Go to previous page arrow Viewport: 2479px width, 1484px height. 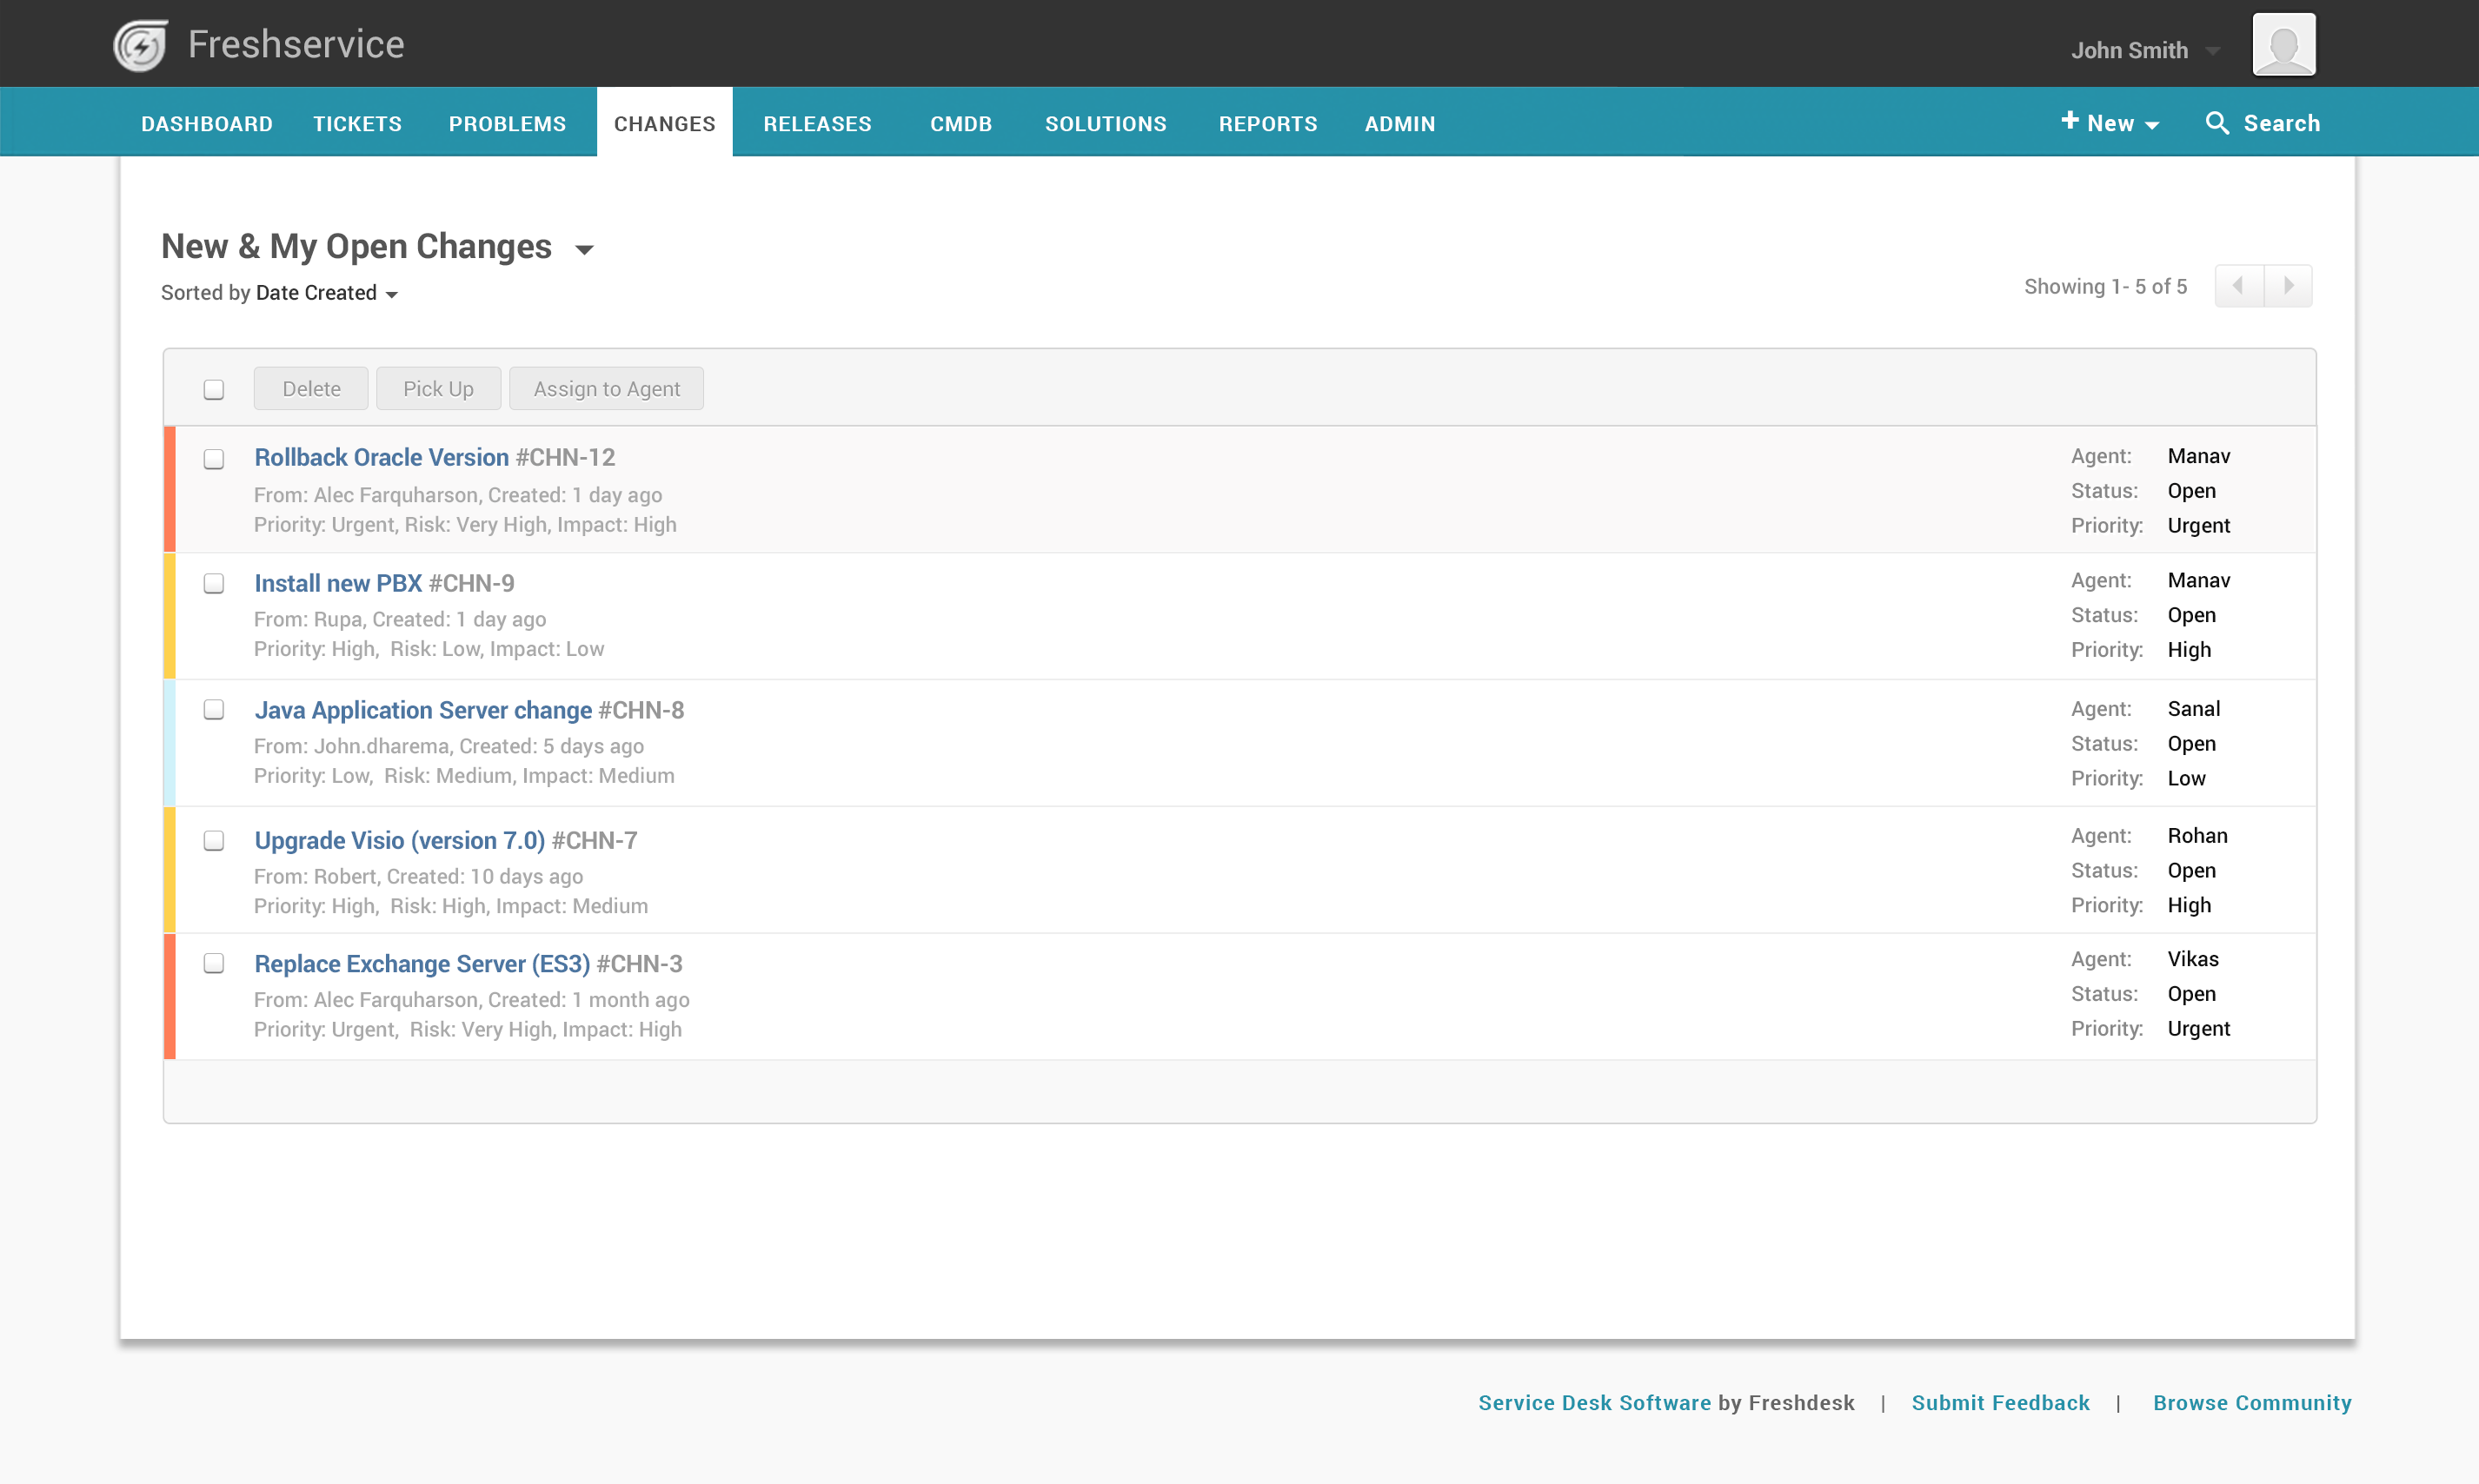click(2239, 286)
